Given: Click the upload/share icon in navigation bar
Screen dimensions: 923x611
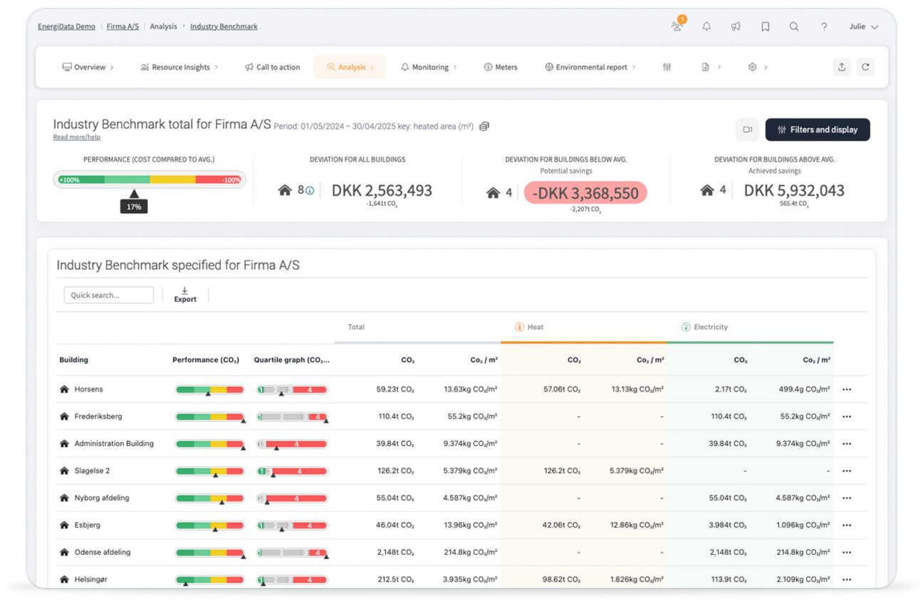Looking at the screenshot, I should click(842, 67).
